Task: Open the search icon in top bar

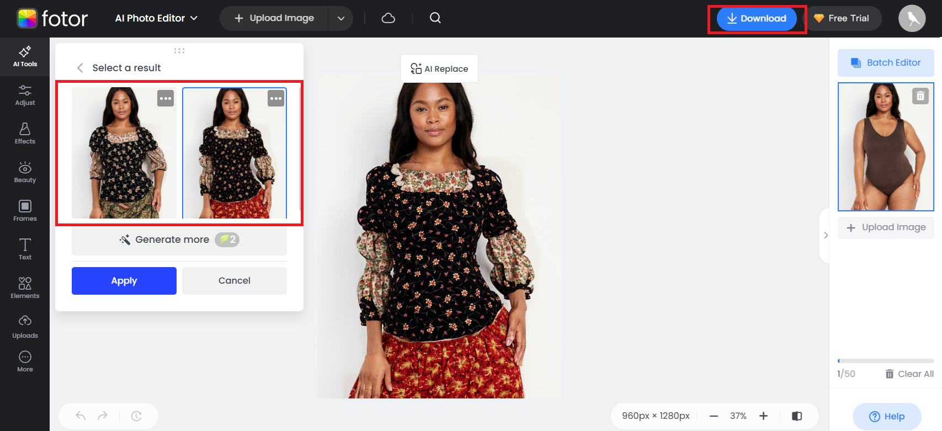Action: [435, 18]
